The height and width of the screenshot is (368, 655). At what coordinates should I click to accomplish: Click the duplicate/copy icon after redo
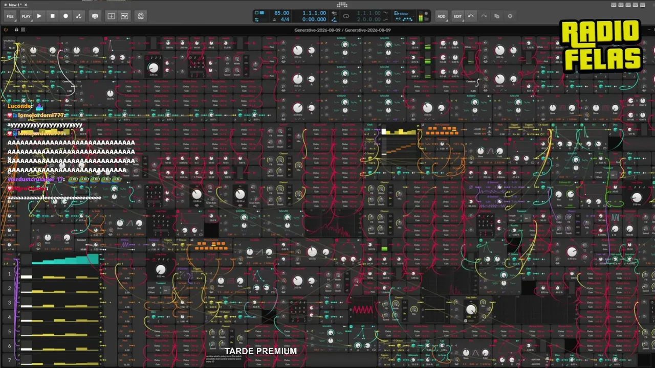[x=496, y=16]
